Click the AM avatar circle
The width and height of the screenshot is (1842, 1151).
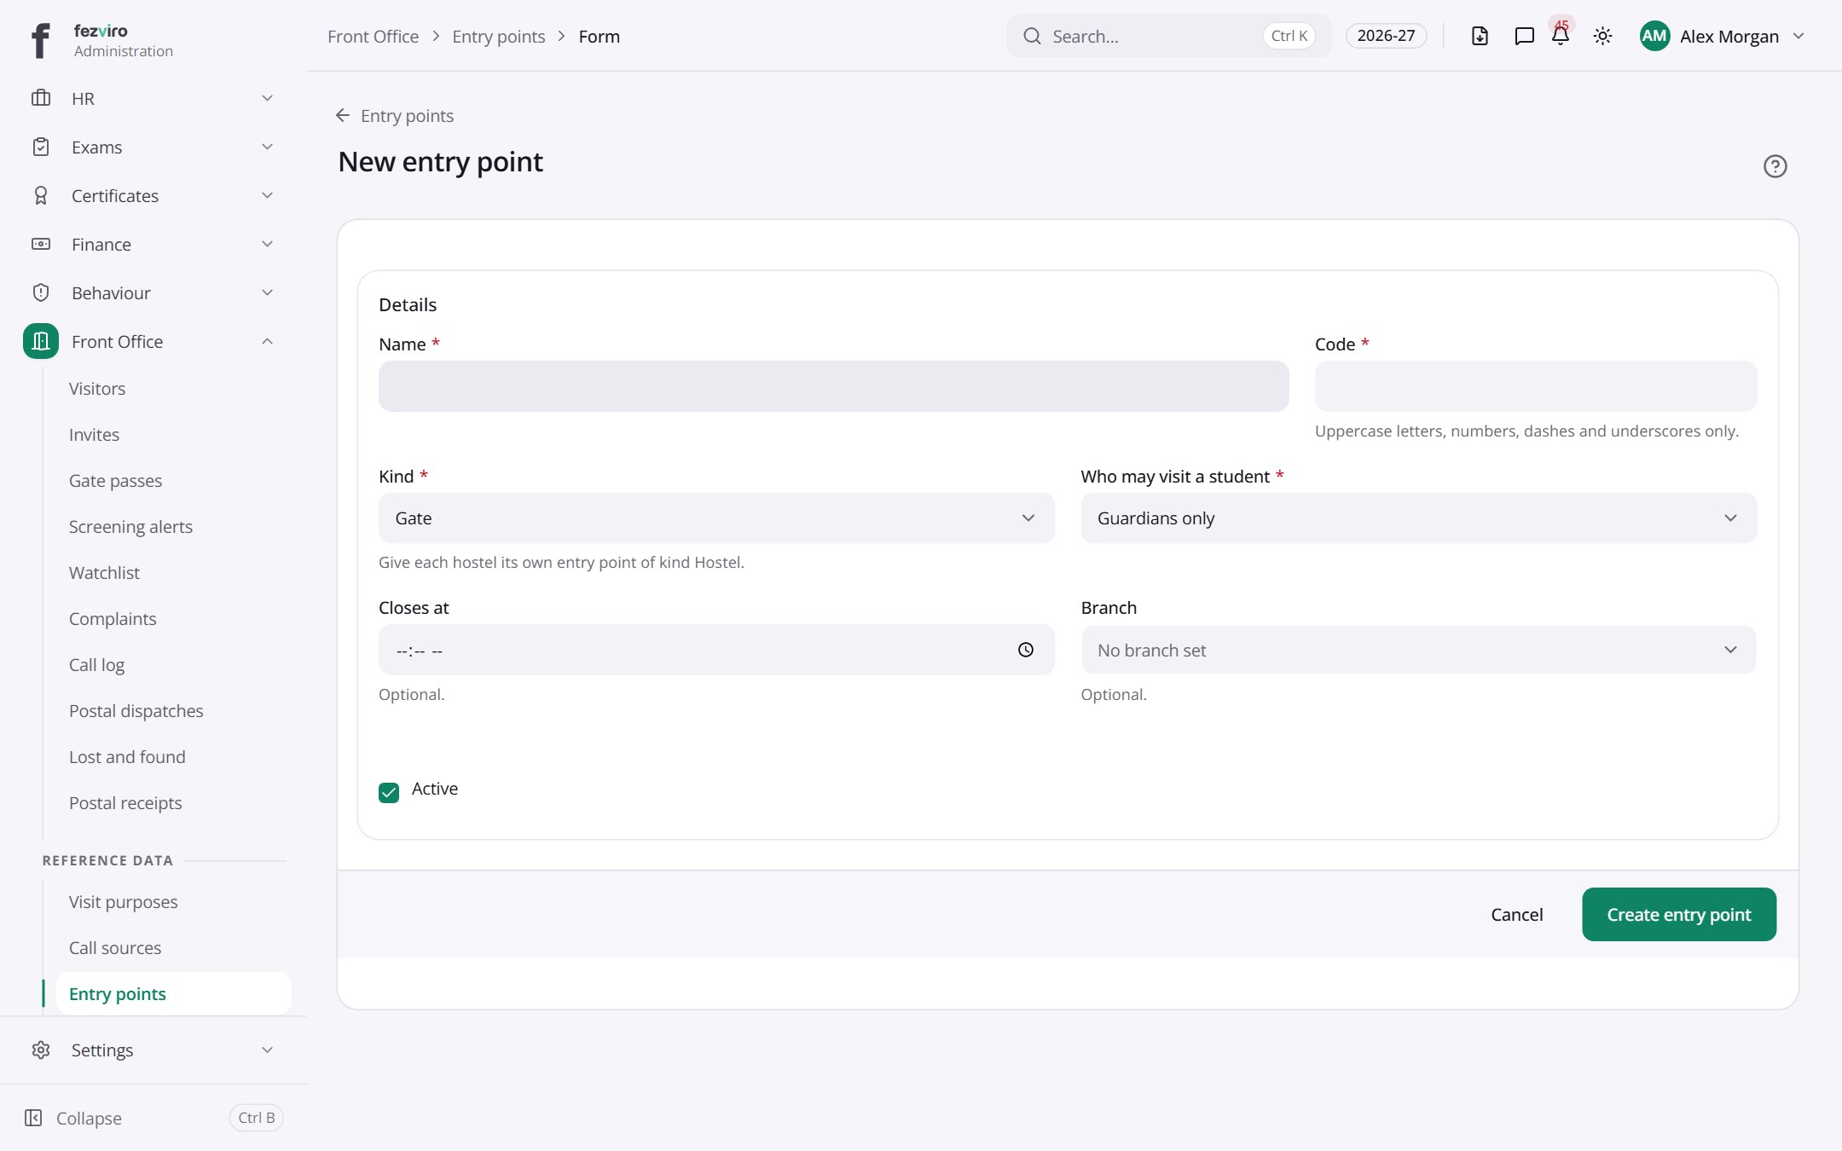pos(1654,36)
